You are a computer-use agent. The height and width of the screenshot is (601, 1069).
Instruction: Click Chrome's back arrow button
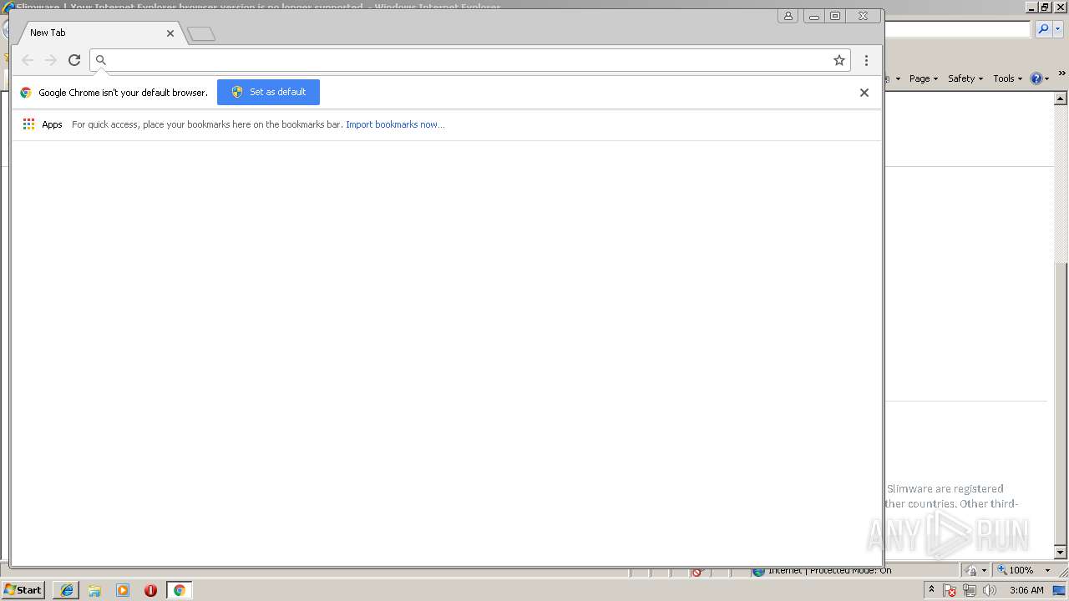[28, 60]
